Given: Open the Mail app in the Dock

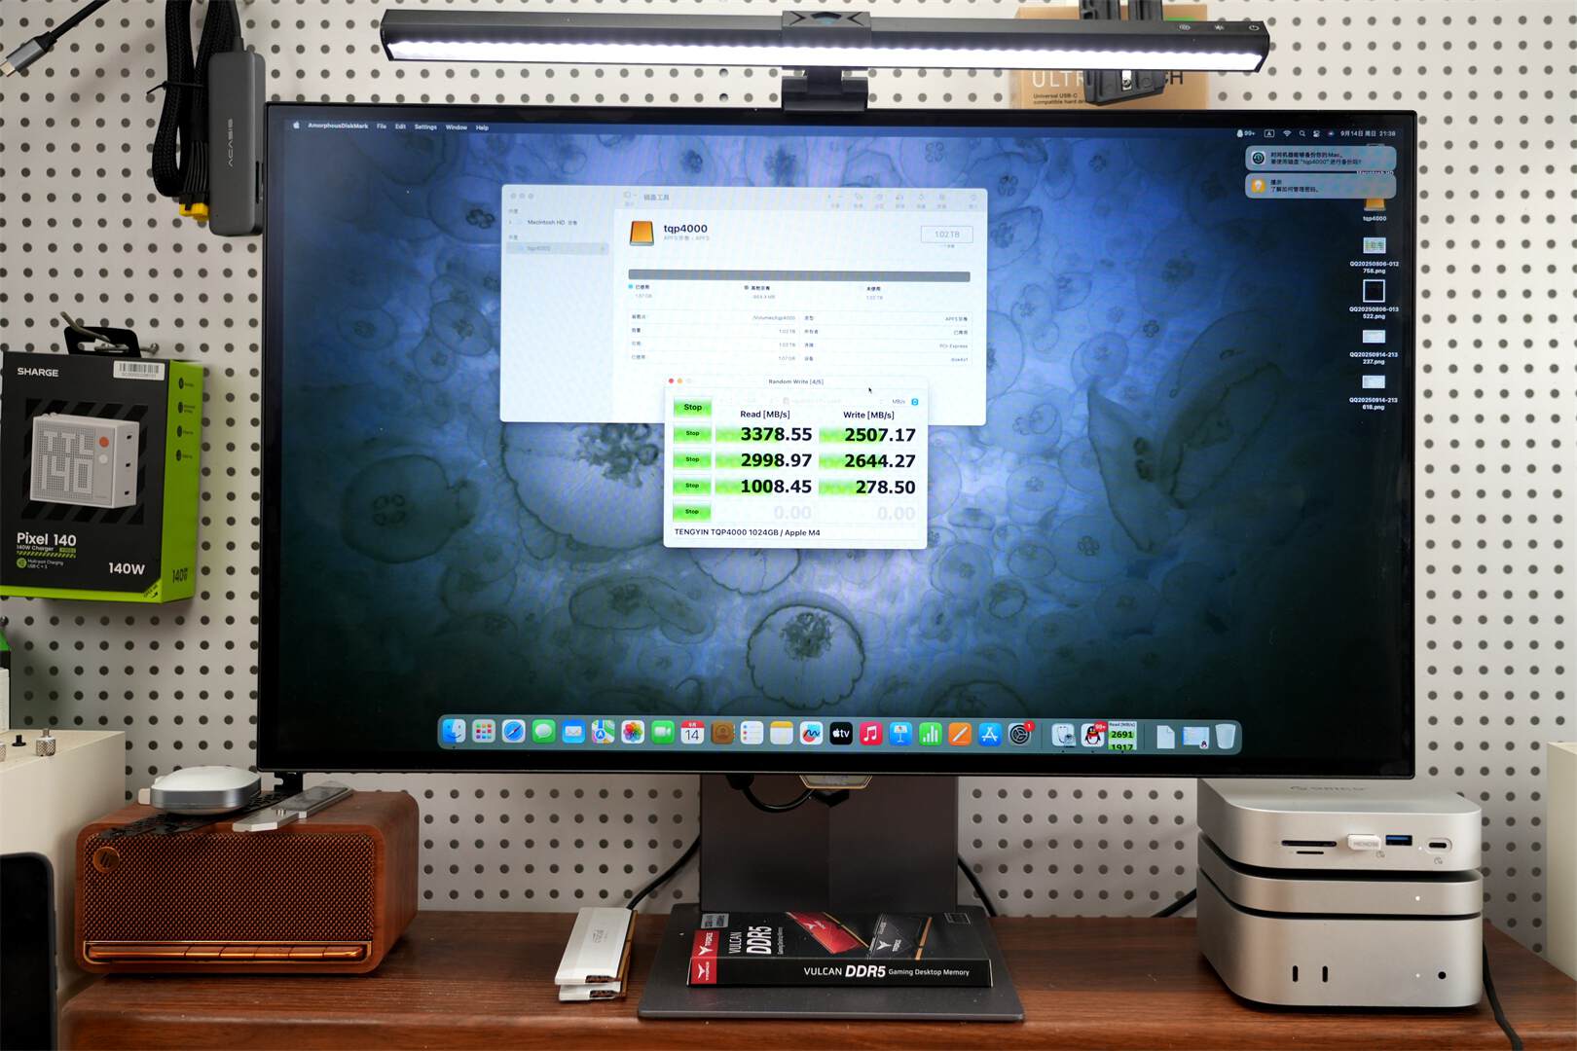Looking at the screenshot, I should 573,733.
